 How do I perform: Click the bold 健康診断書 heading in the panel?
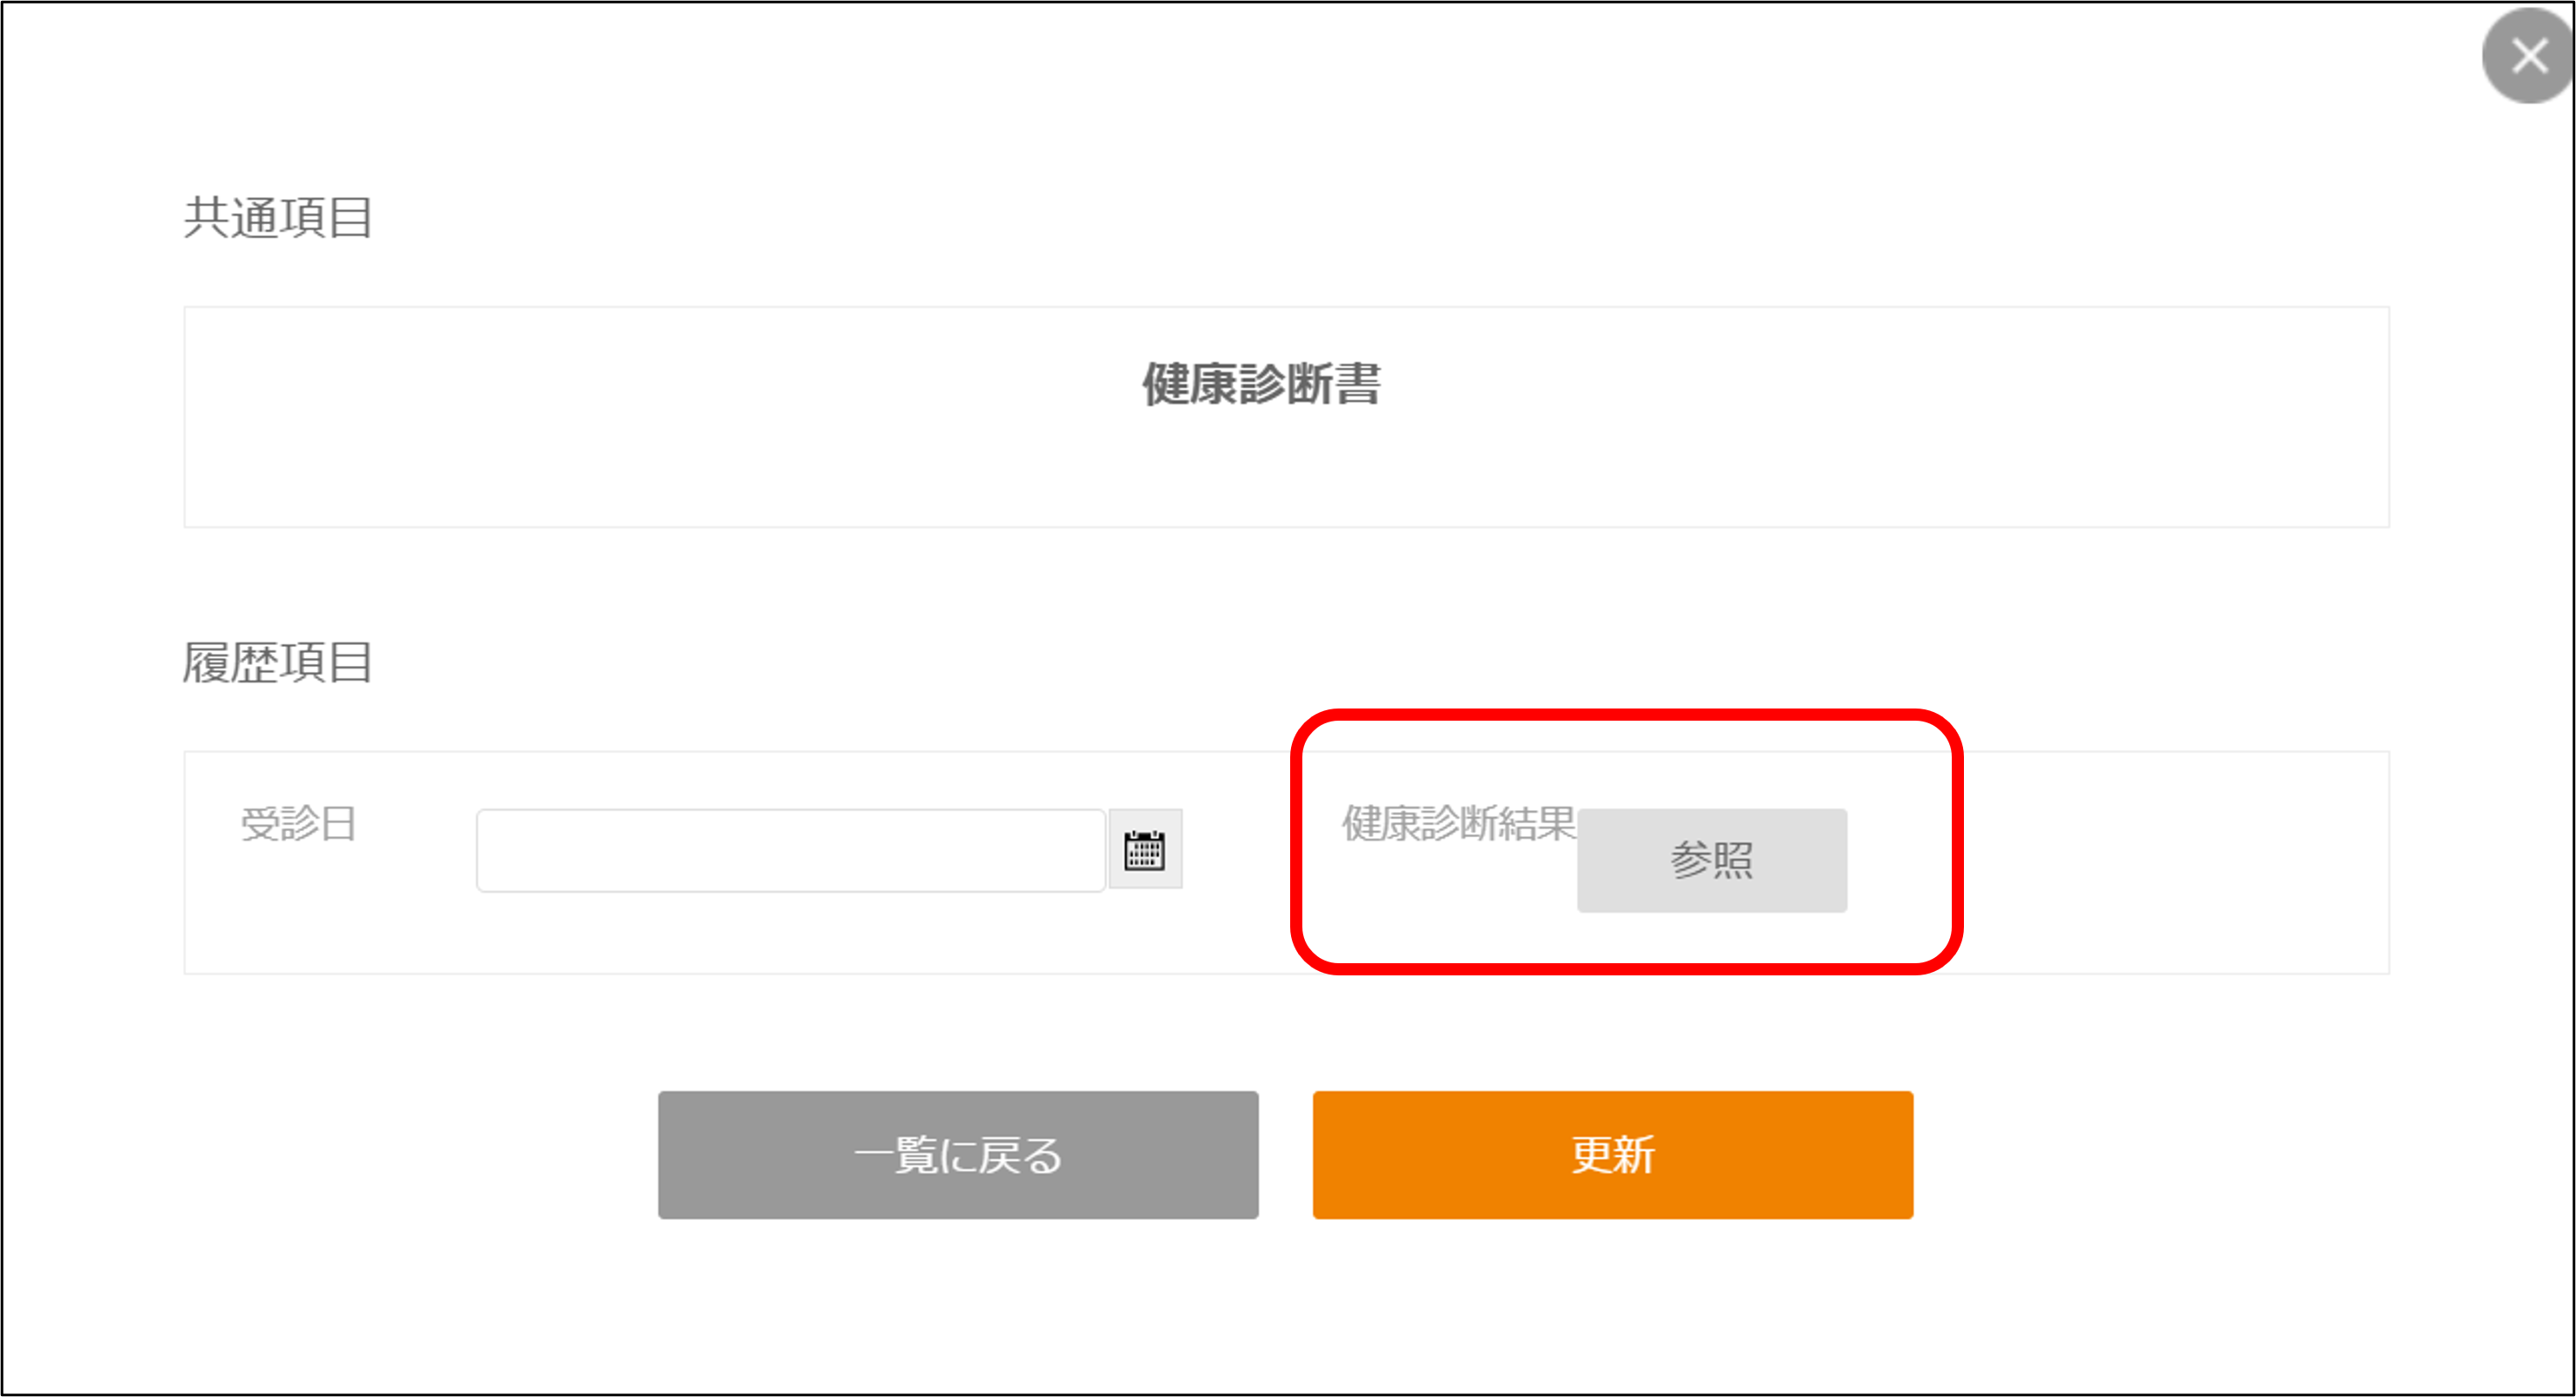point(1261,385)
